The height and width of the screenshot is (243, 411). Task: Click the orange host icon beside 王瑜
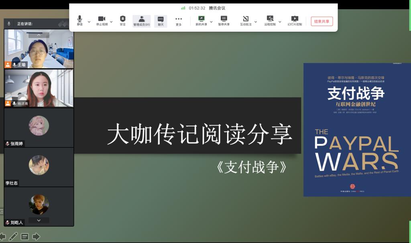tap(8, 65)
